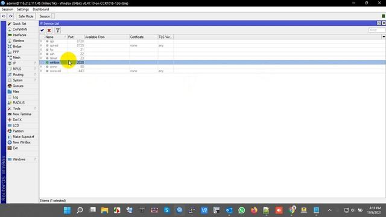Sort by Certificate column header

click(x=144, y=37)
